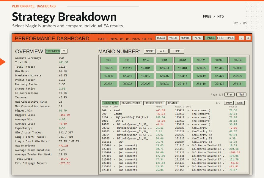264x178 pixels.
Task: Toggle magic number 999
Action: pyautogui.click(x=127, y=60)
